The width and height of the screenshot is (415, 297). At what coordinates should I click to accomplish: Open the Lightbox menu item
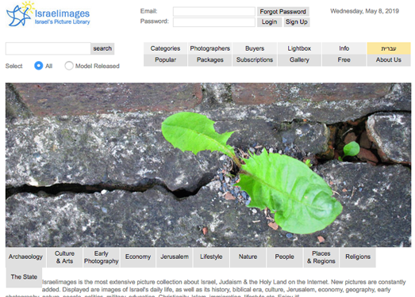(x=299, y=48)
